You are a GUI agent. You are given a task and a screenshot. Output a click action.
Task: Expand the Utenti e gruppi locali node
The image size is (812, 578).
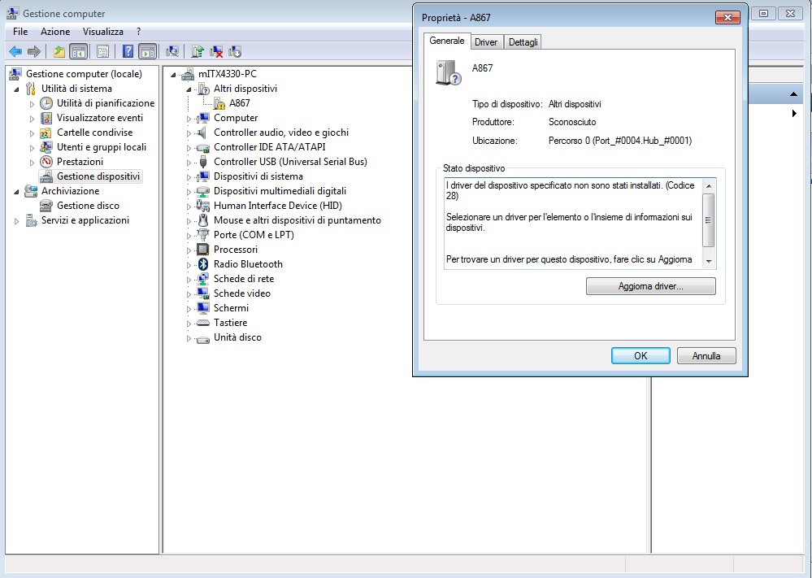[x=32, y=148]
